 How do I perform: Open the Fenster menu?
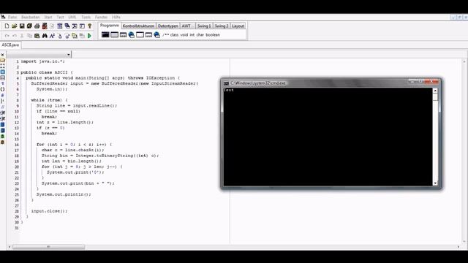click(101, 18)
